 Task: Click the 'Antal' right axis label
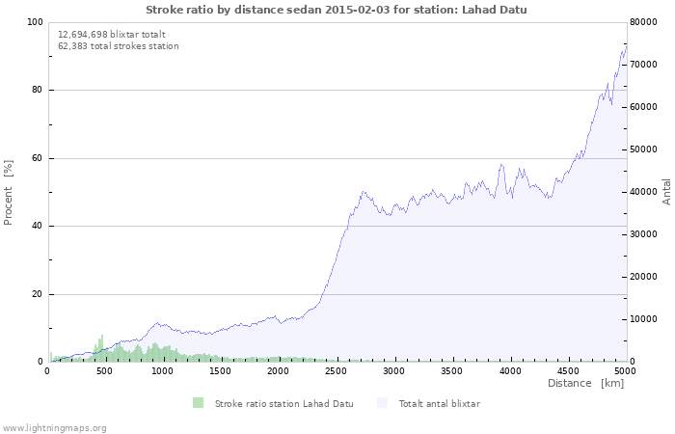[666, 191]
